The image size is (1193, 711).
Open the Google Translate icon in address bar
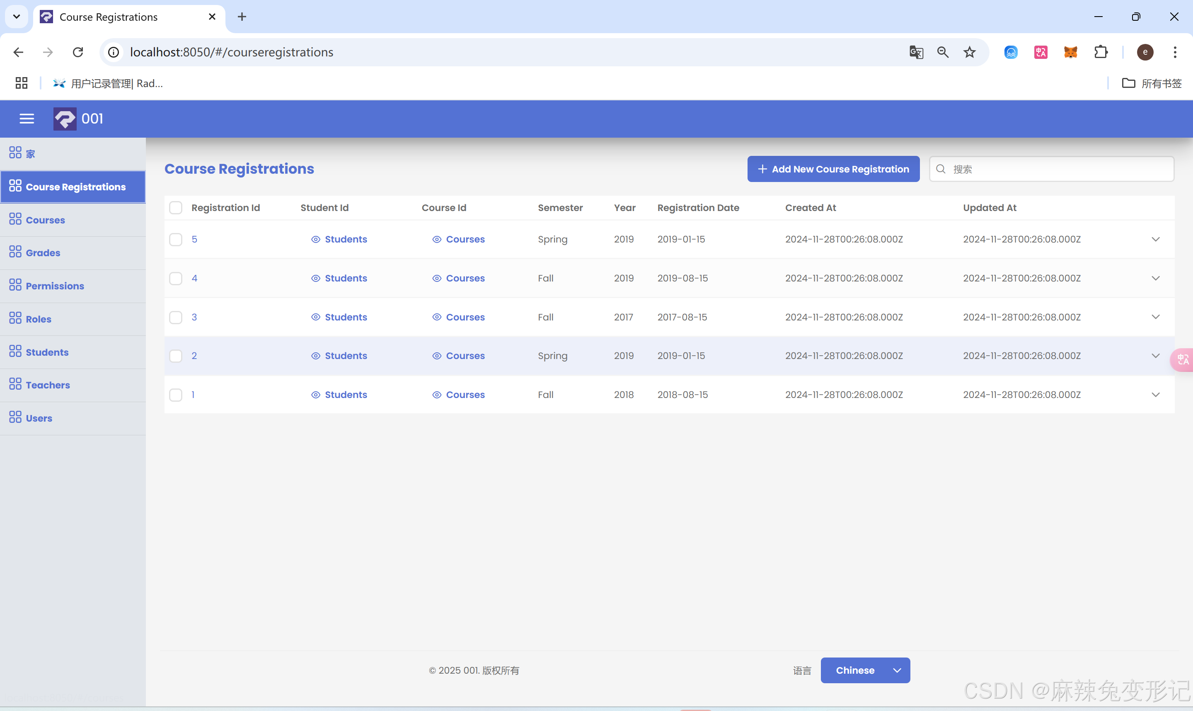pyautogui.click(x=916, y=52)
